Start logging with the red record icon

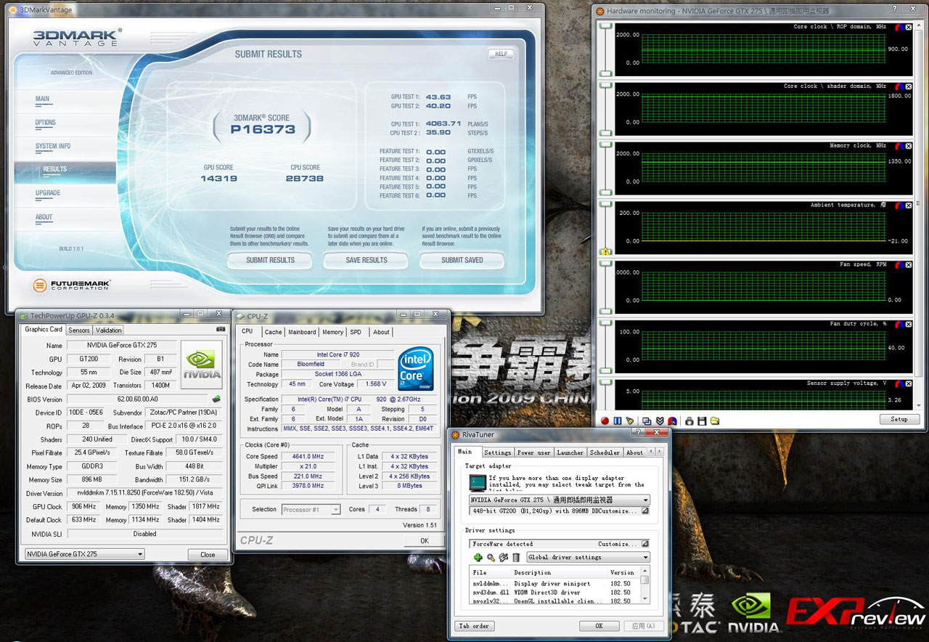point(605,420)
